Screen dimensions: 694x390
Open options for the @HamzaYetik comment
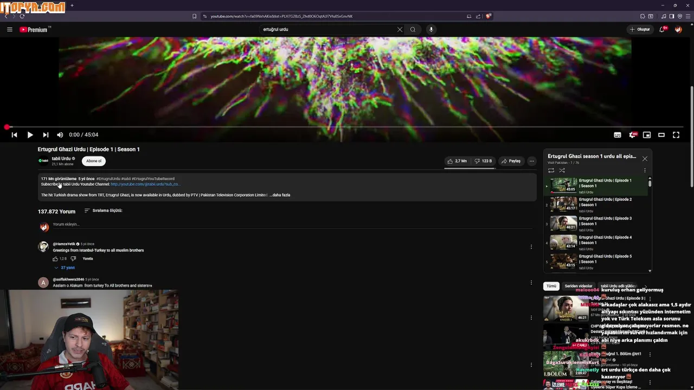(531, 247)
